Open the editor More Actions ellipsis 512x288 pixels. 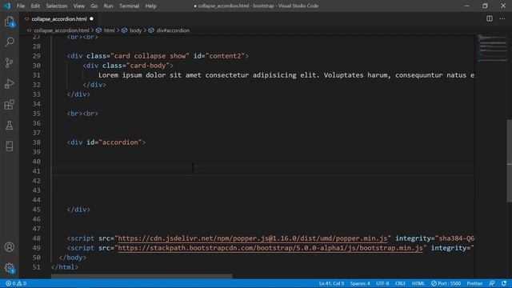[x=502, y=18]
